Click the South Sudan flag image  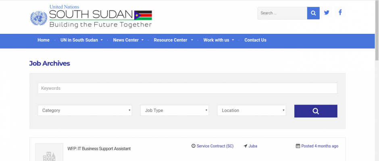[143, 15]
